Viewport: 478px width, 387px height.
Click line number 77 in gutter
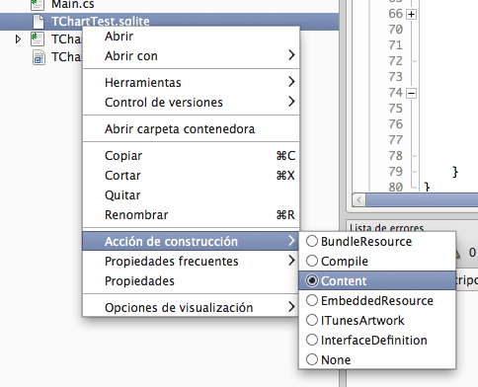point(395,140)
